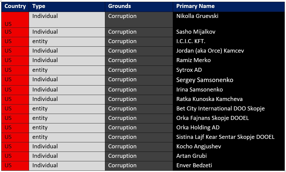This screenshot has width=286, height=172.
Task: Click the Sergey Samsonenko name
Action: coord(205,80)
